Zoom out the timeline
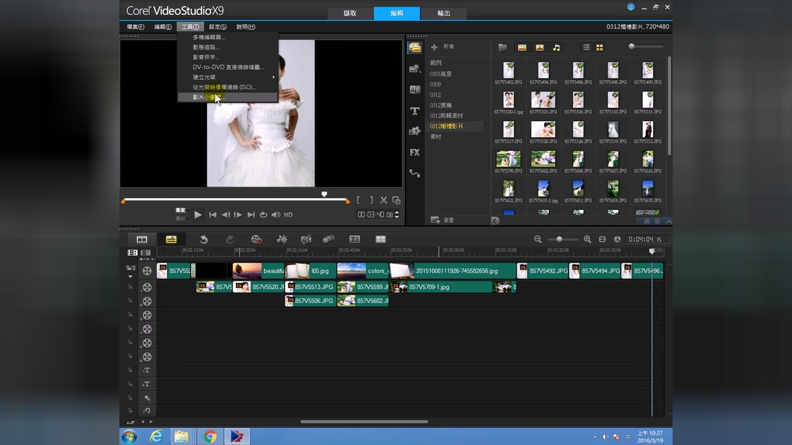This screenshot has height=445, width=792. [538, 239]
